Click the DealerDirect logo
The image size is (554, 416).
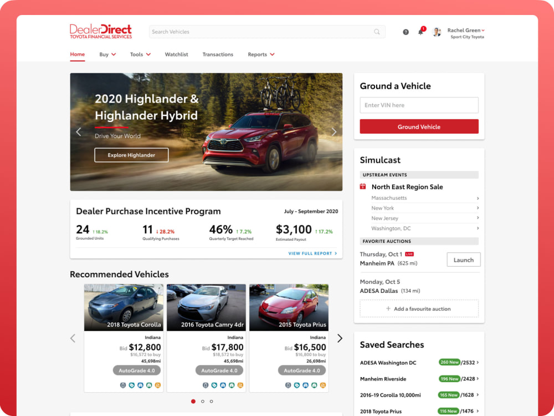pyautogui.click(x=101, y=31)
